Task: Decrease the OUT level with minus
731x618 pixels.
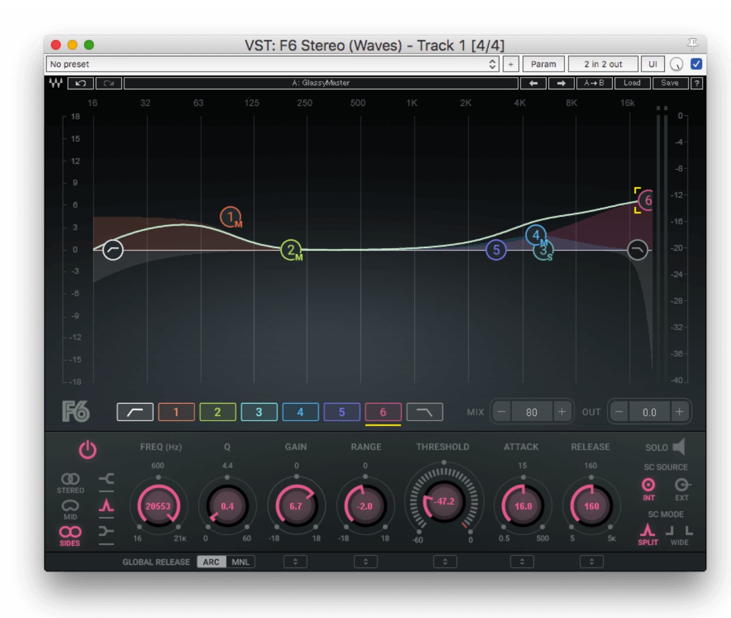Action: (619, 412)
